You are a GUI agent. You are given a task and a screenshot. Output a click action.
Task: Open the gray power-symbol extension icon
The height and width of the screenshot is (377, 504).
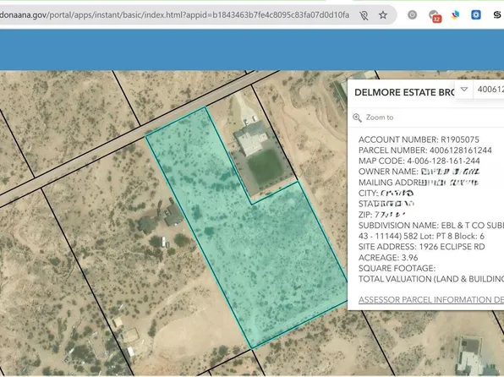click(x=412, y=14)
